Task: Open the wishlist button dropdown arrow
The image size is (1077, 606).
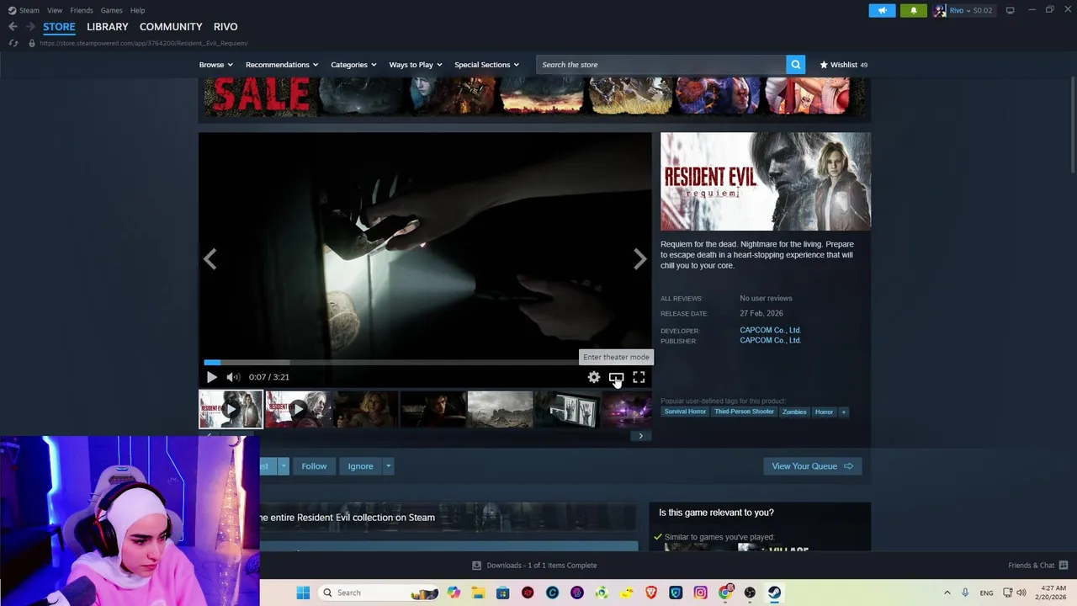Action: point(284,466)
